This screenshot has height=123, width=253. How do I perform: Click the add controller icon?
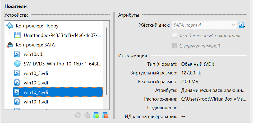coord(77,115)
